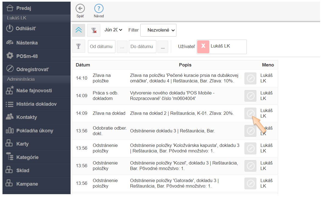322x198 pixels.
Task: Click the Od dátumu date field
Action: 101,46
